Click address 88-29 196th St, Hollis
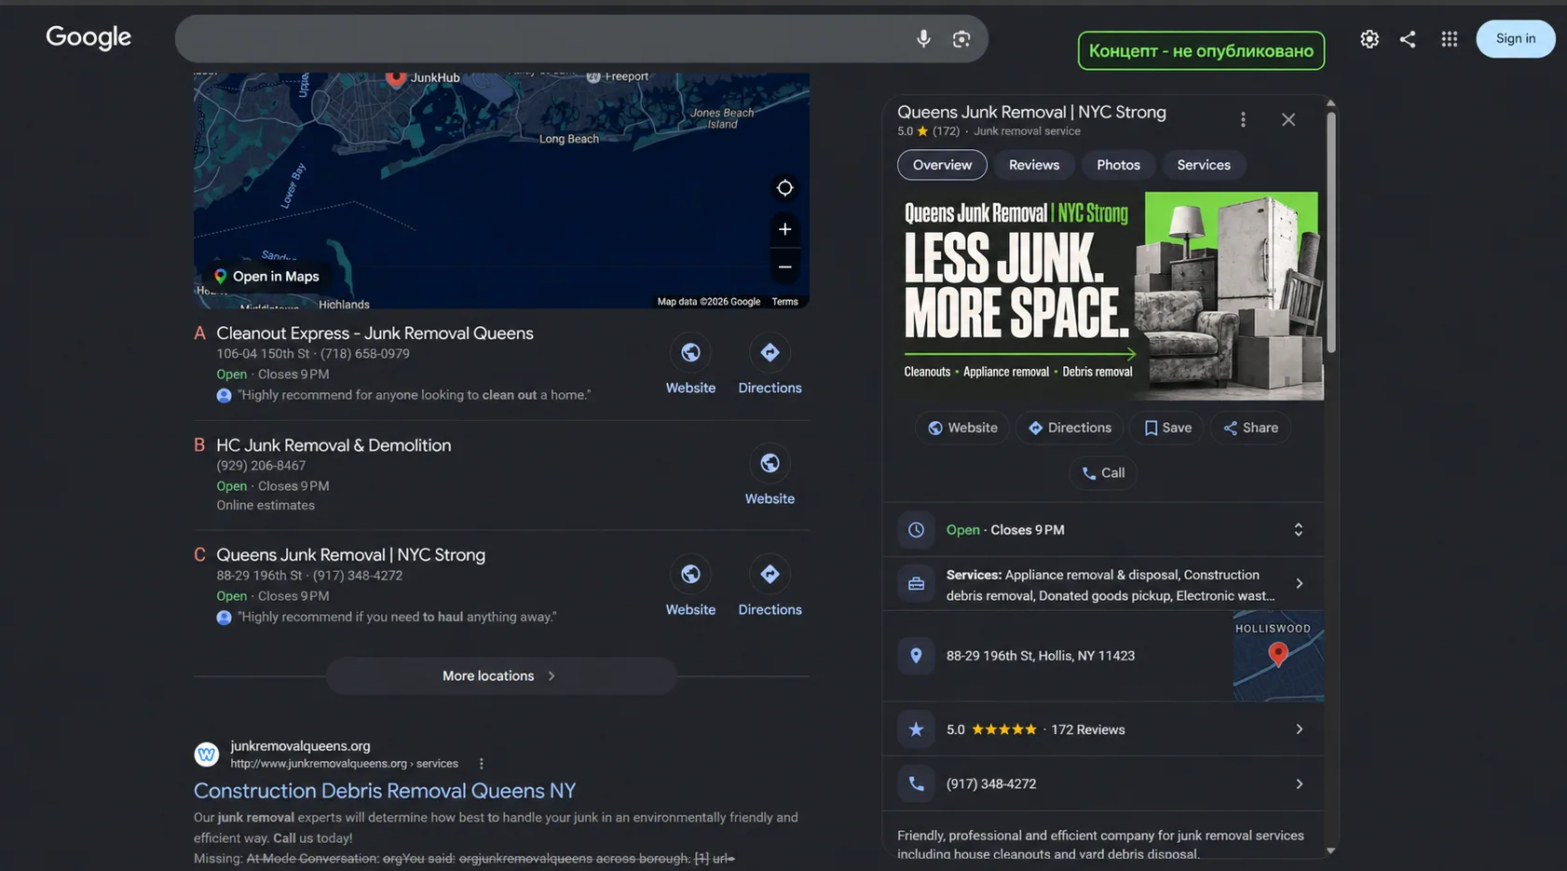 click(1041, 656)
